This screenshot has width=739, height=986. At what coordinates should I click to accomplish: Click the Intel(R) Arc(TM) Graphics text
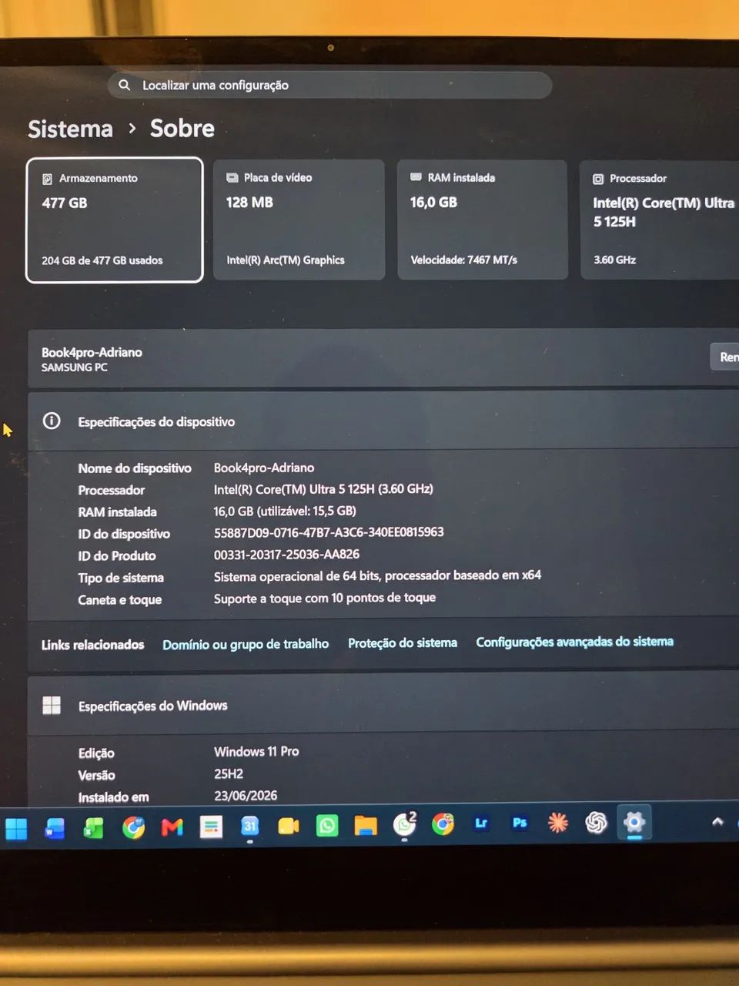click(x=286, y=260)
